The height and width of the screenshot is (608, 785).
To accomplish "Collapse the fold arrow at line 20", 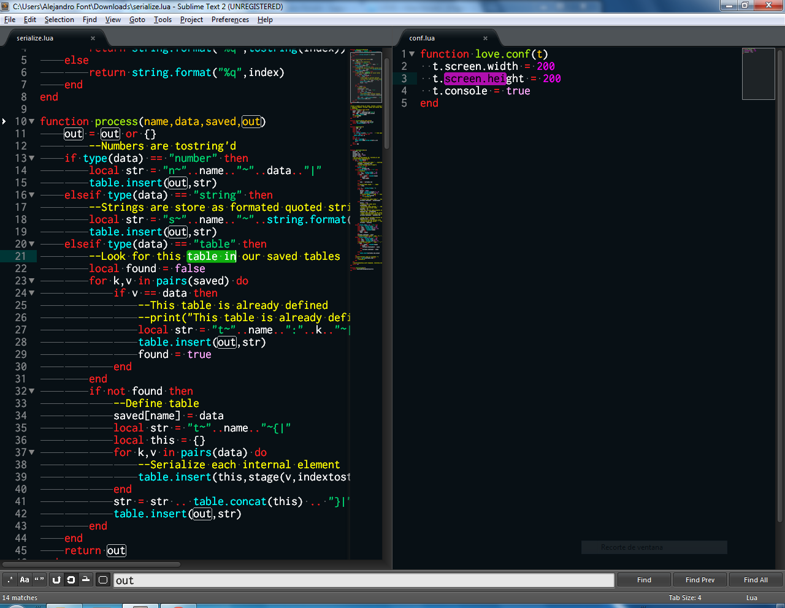I will (x=32, y=244).
